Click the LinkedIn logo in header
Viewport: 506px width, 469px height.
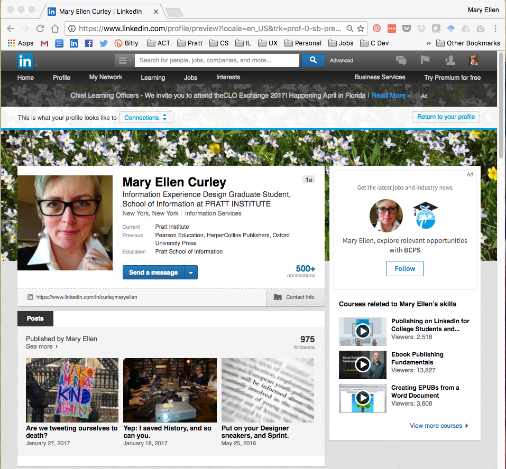(x=25, y=61)
